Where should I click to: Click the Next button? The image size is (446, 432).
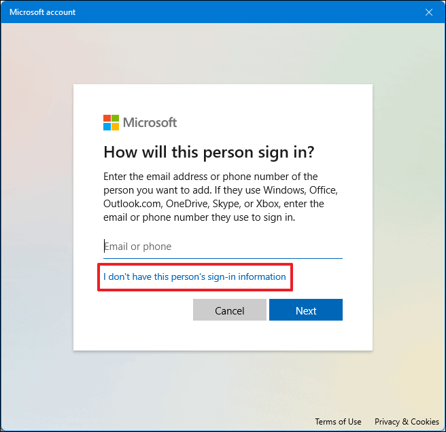[306, 310]
